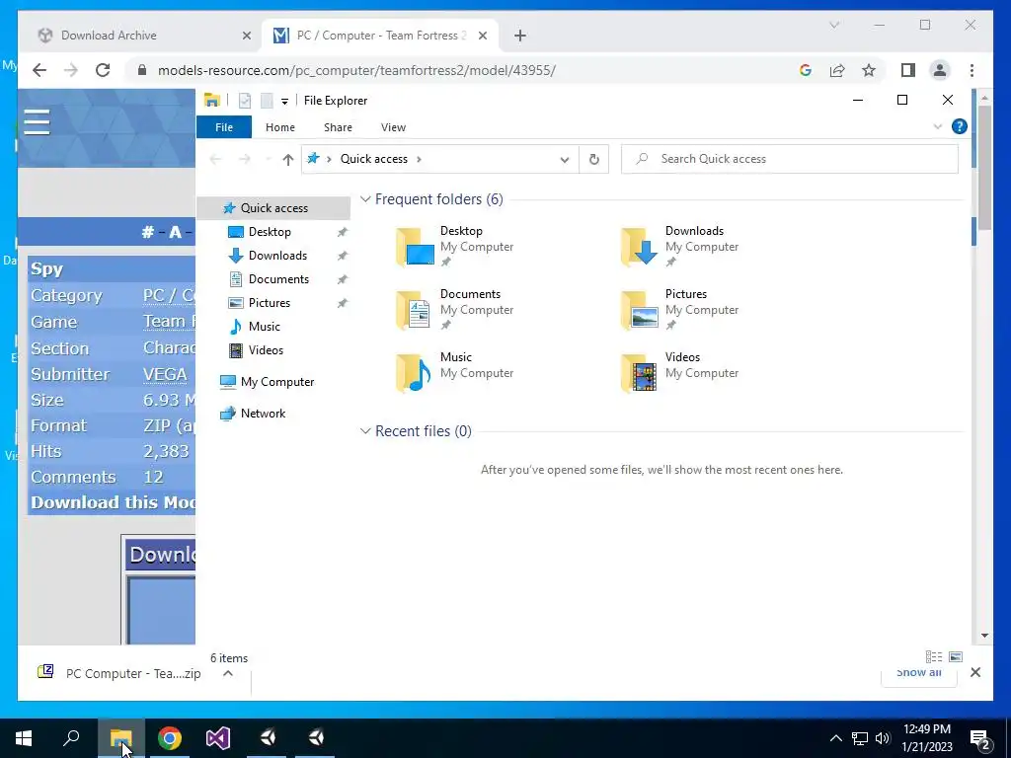
Task: Select the Documents frequent folder icon
Action: [x=414, y=310]
